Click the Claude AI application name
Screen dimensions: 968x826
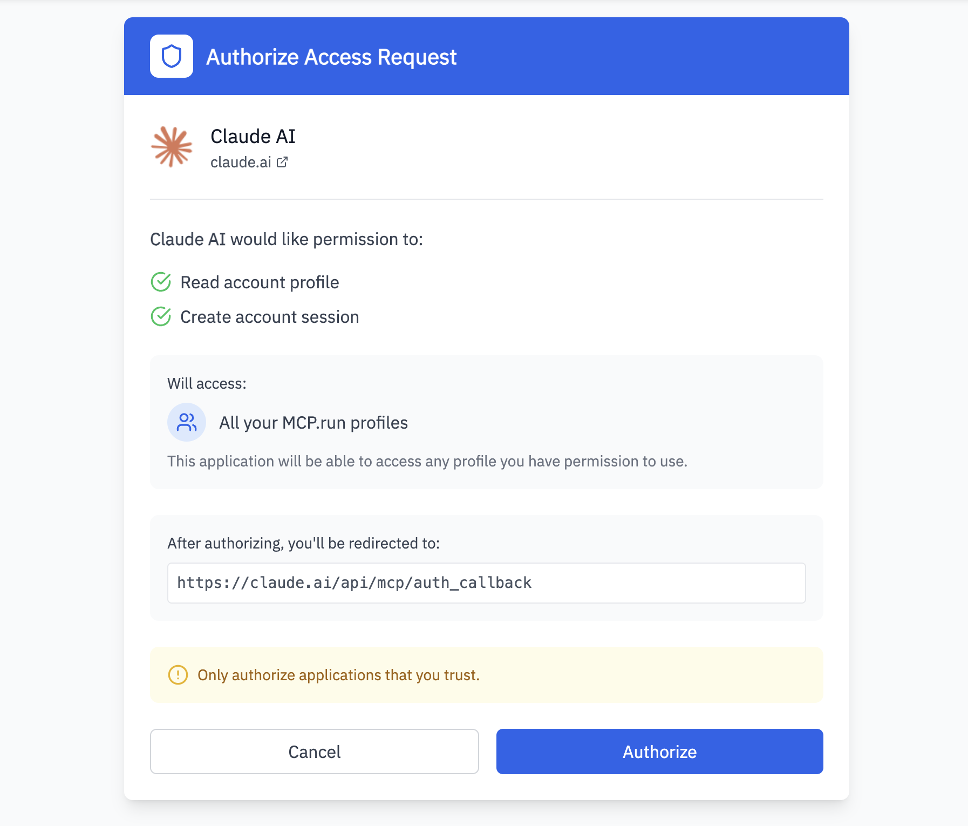tap(253, 137)
